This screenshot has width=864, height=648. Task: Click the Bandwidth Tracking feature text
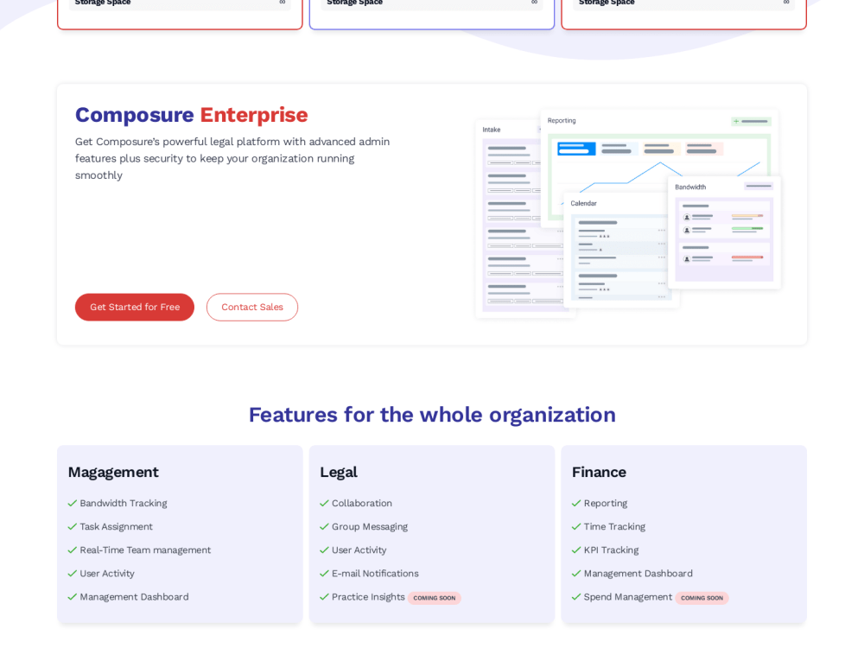click(124, 503)
